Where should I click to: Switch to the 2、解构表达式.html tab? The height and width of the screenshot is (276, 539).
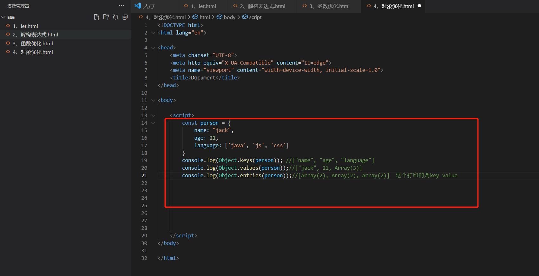[x=262, y=6]
